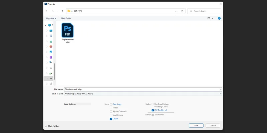Expand the Pictures tree node chevron

(47, 52)
